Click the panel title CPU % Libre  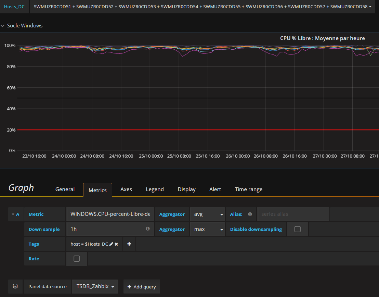coord(322,38)
